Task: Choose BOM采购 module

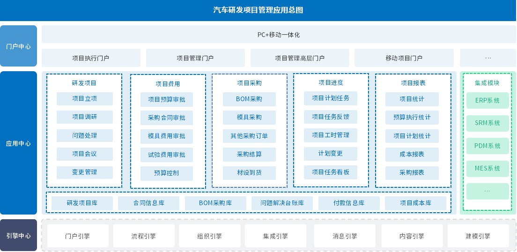Action: (249, 99)
